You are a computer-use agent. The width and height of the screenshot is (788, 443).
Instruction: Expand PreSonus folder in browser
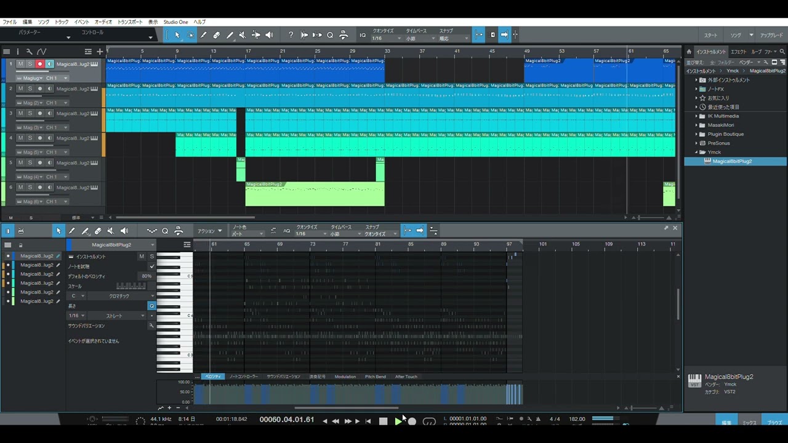696,143
